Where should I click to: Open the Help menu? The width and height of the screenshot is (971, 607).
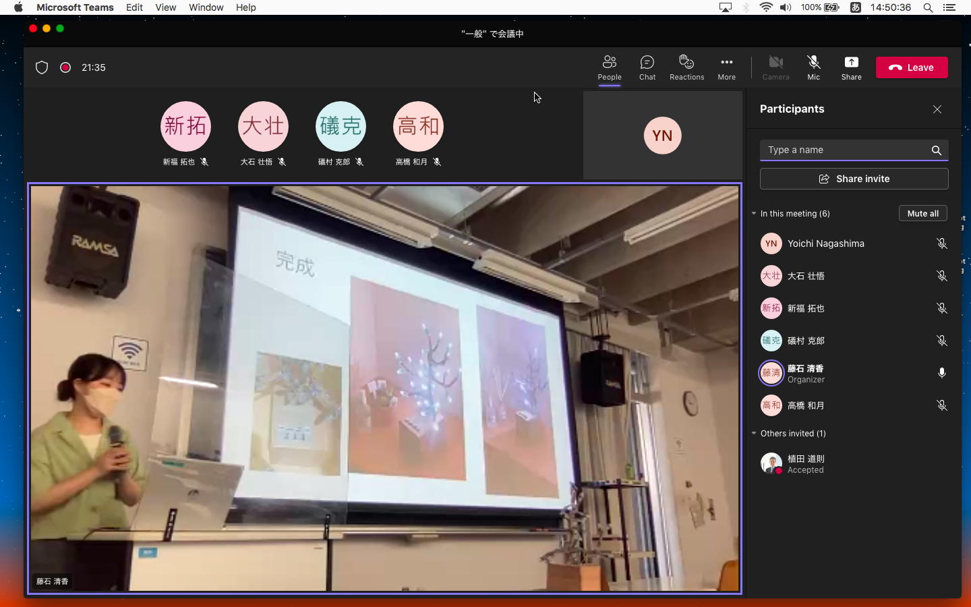(245, 7)
